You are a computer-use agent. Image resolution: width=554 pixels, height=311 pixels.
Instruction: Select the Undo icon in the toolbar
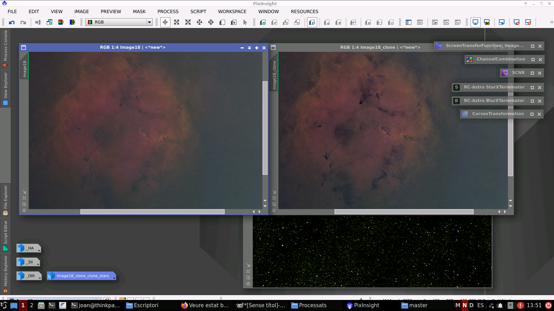(12, 22)
